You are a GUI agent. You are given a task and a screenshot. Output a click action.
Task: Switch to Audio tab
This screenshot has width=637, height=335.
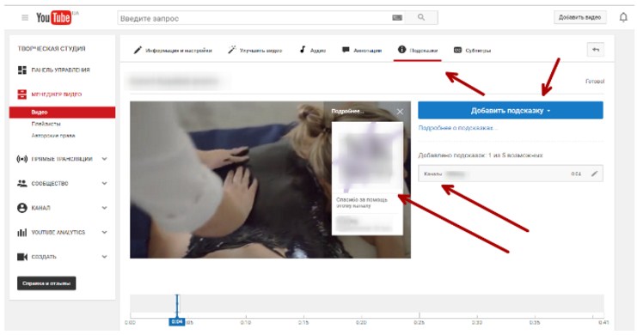[x=313, y=51]
